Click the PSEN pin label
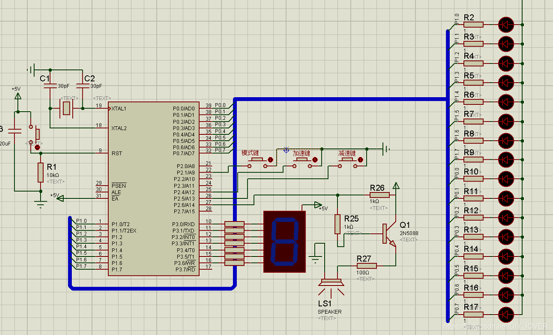Viewport: 553px width, 335px height. [119, 186]
